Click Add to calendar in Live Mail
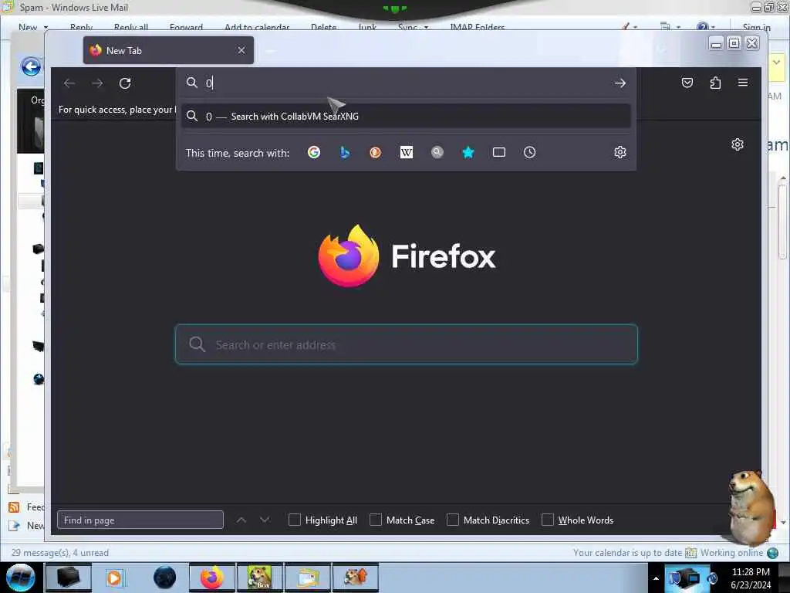 tap(257, 27)
